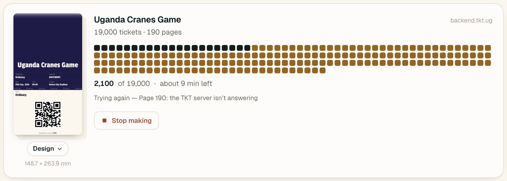The height and width of the screenshot is (181, 507).
Task: Click the about 9 min left text
Action: (186, 83)
